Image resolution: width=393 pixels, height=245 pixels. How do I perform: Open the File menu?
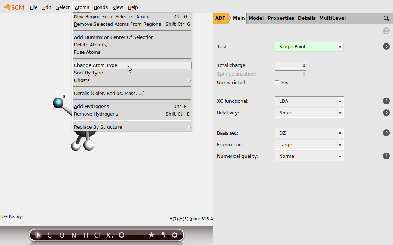coord(34,7)
